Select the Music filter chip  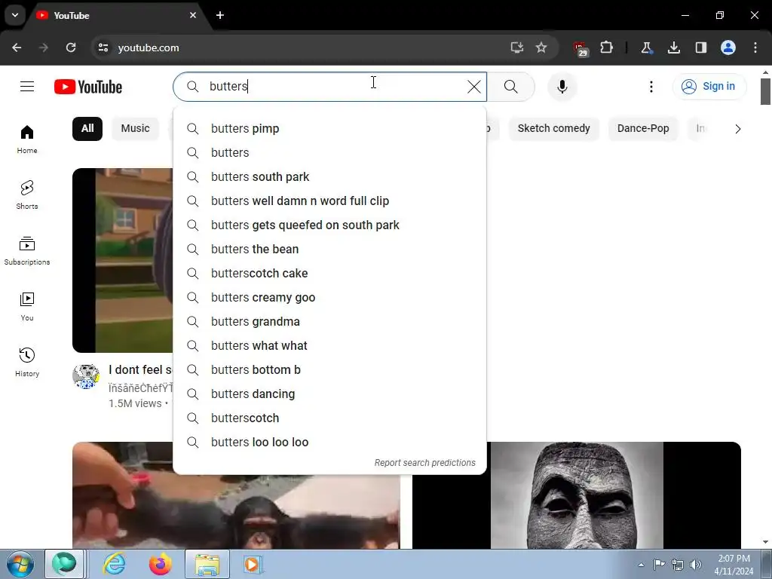coord(136,128)
